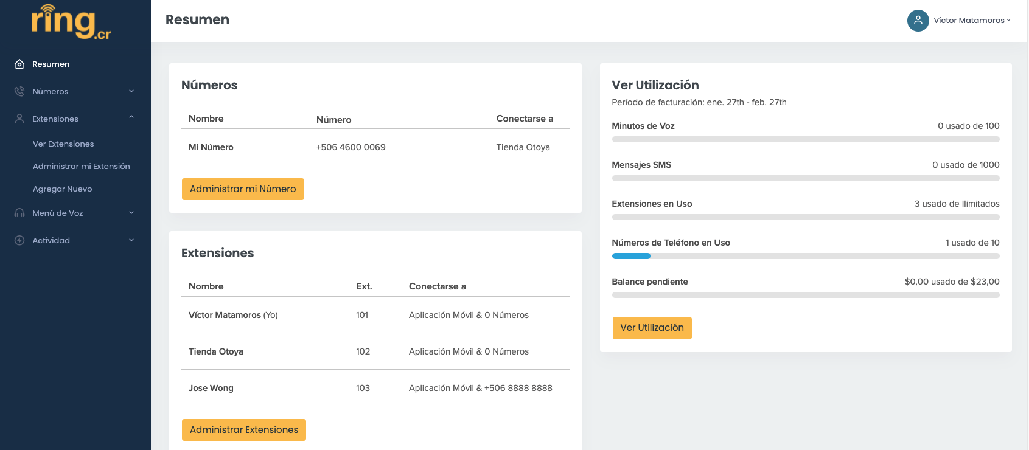Click Tienda Otoya in Números table
1029x450 pixels.
pyautogui.click(x=523, y=147)
